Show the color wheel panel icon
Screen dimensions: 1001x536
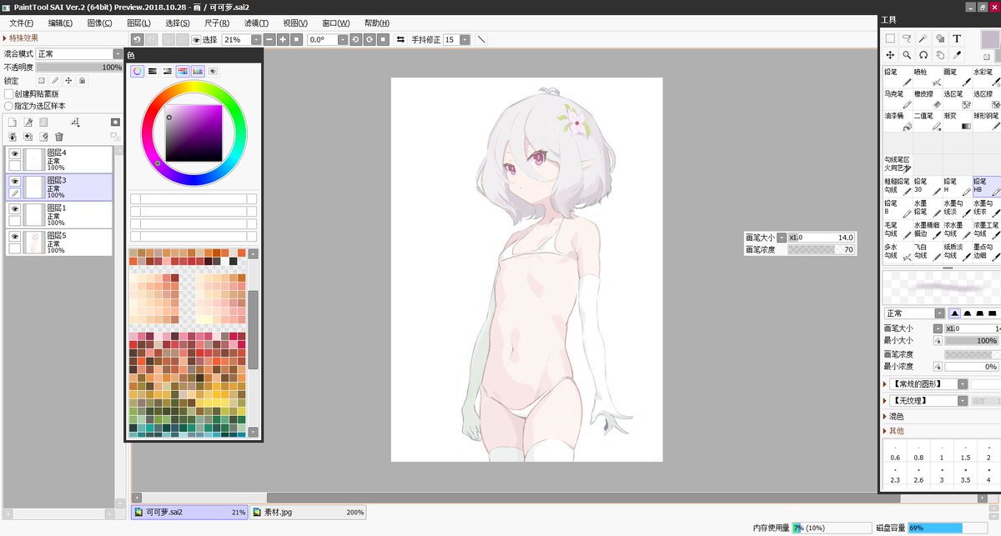click(x=138, y=72)
